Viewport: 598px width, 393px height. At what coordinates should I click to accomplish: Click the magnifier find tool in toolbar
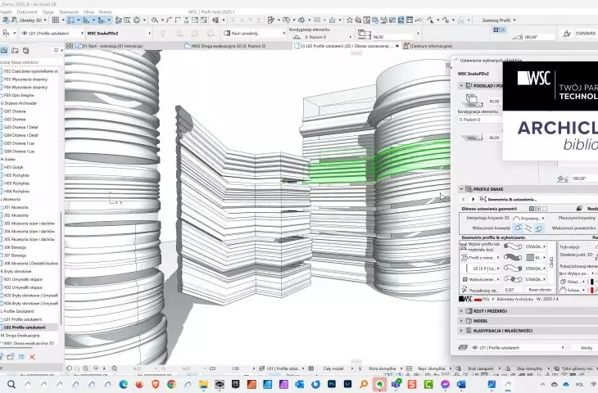[155, 20]
